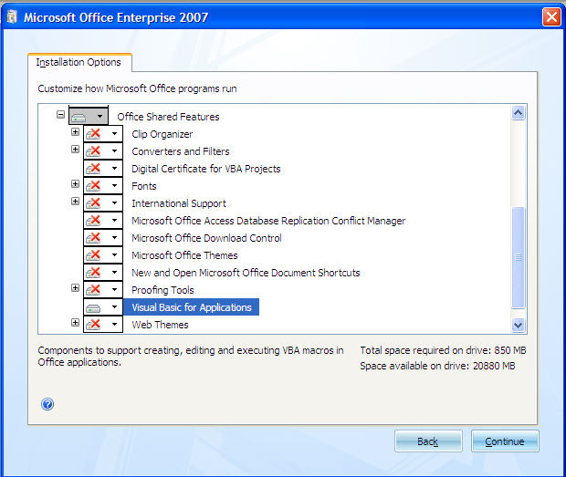The width and height of the screenshot is (566, 477).
Task: Select New and Open Microsoft Office Document Shortcuts
Action: 246,273
